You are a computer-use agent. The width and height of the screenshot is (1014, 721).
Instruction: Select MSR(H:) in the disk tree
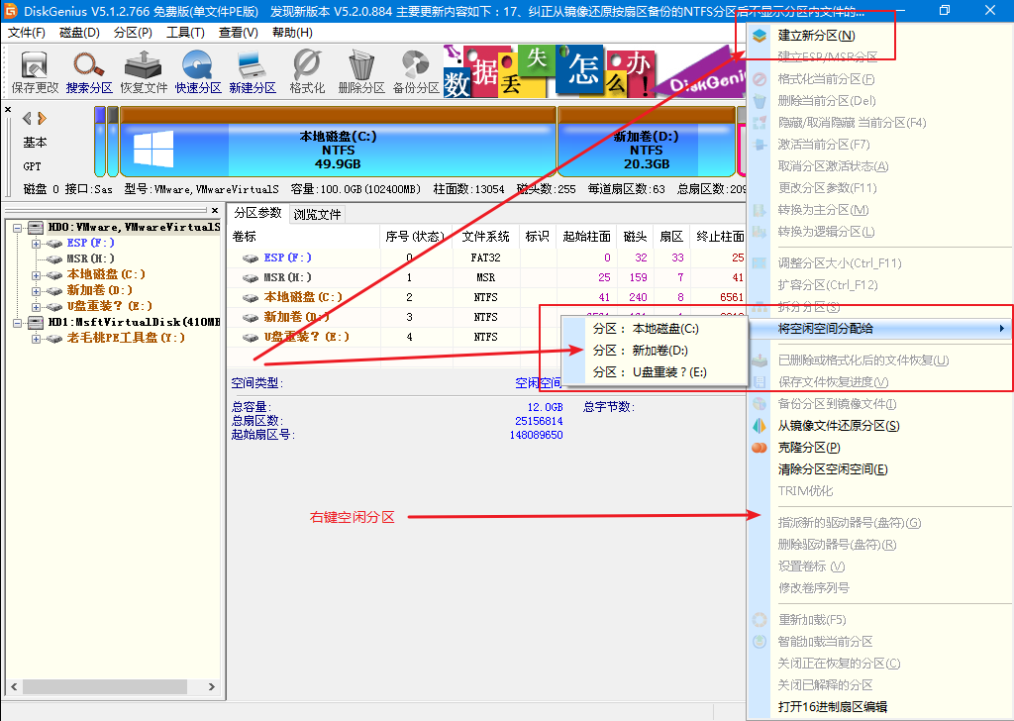(92, 258)
